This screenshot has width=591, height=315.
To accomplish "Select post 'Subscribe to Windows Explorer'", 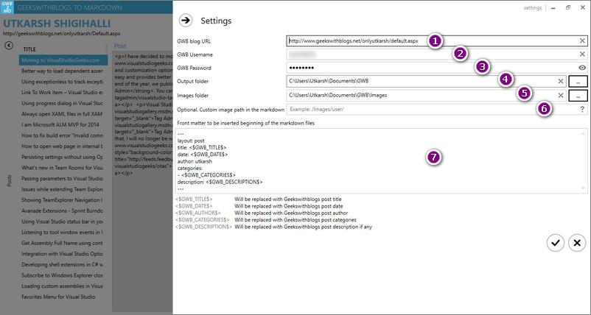I will (x=63, y=275).
